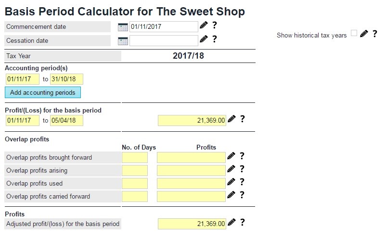The height and width of the screenshot is (239, 386).
Task: Click the Commencement date input field
Action: tap(164, 26)
